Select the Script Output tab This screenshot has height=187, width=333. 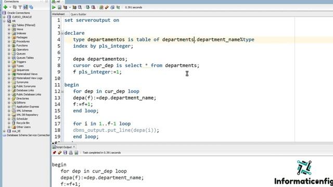pyautogui.click(x=63, y=147)
